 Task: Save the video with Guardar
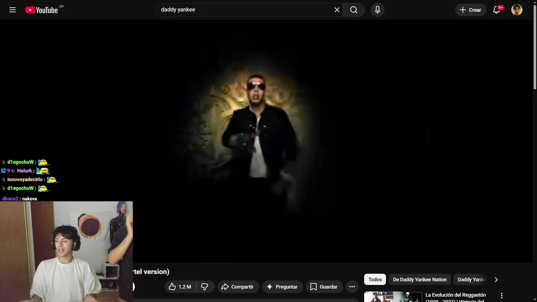tap(324, 287)
